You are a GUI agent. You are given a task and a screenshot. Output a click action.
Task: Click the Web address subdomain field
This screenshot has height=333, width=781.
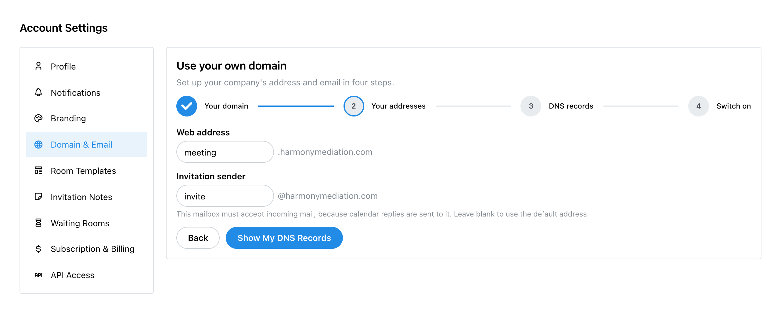tap(225, 152)
